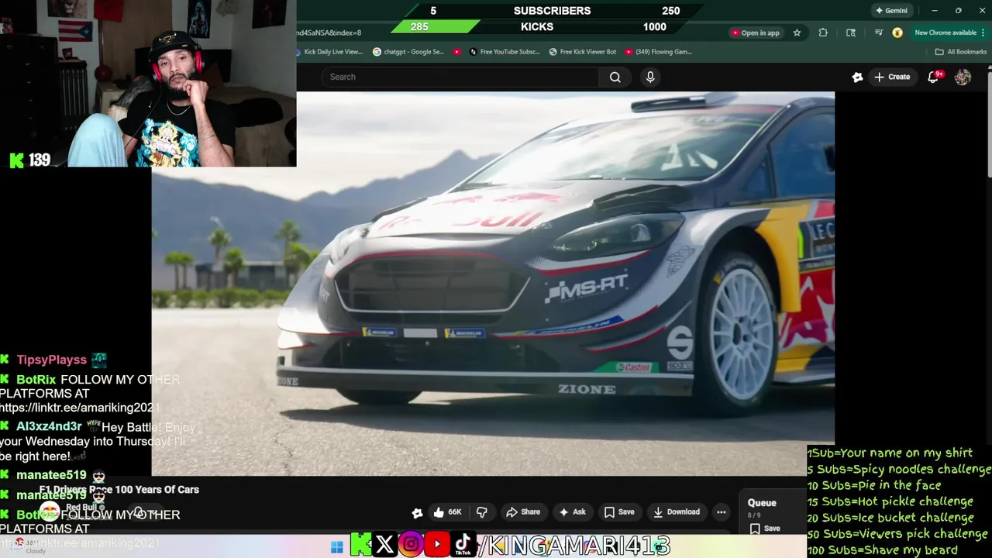
Task: Open (349) Flowing Game bookmark
Action: (x=658, y=52)
